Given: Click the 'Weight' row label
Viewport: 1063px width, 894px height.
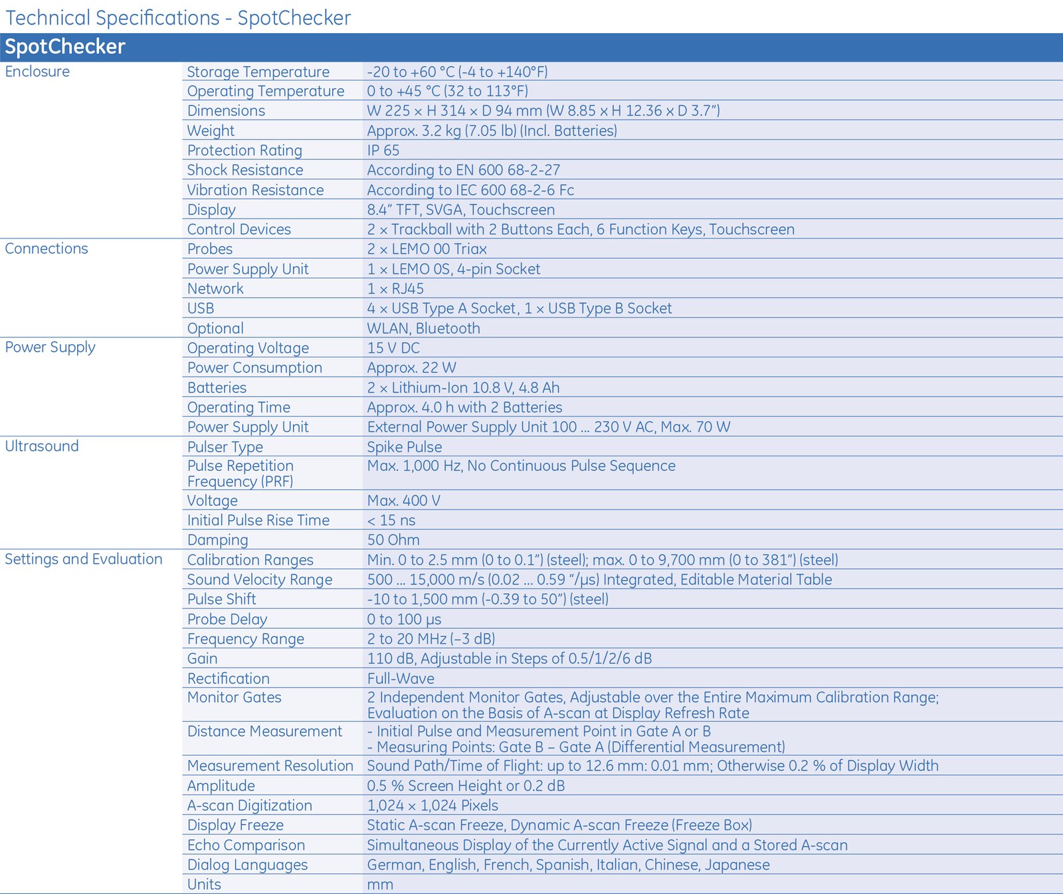Looking at the screenshot, I should [x=211, y=131].
